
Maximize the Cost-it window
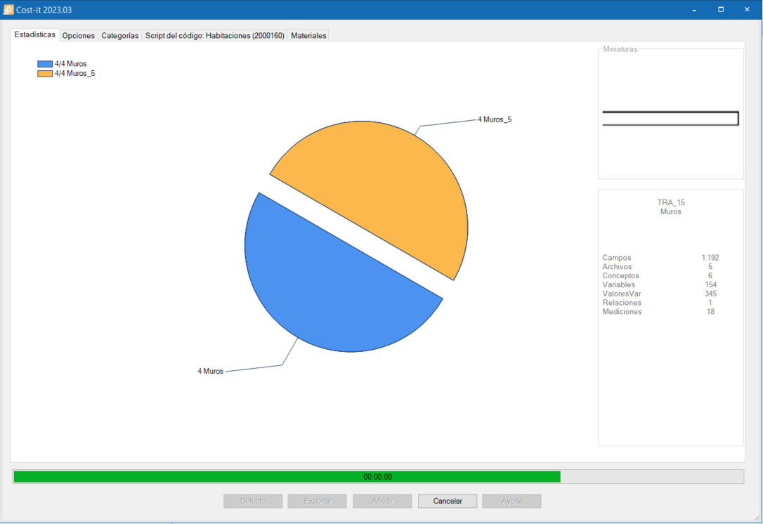721,10
